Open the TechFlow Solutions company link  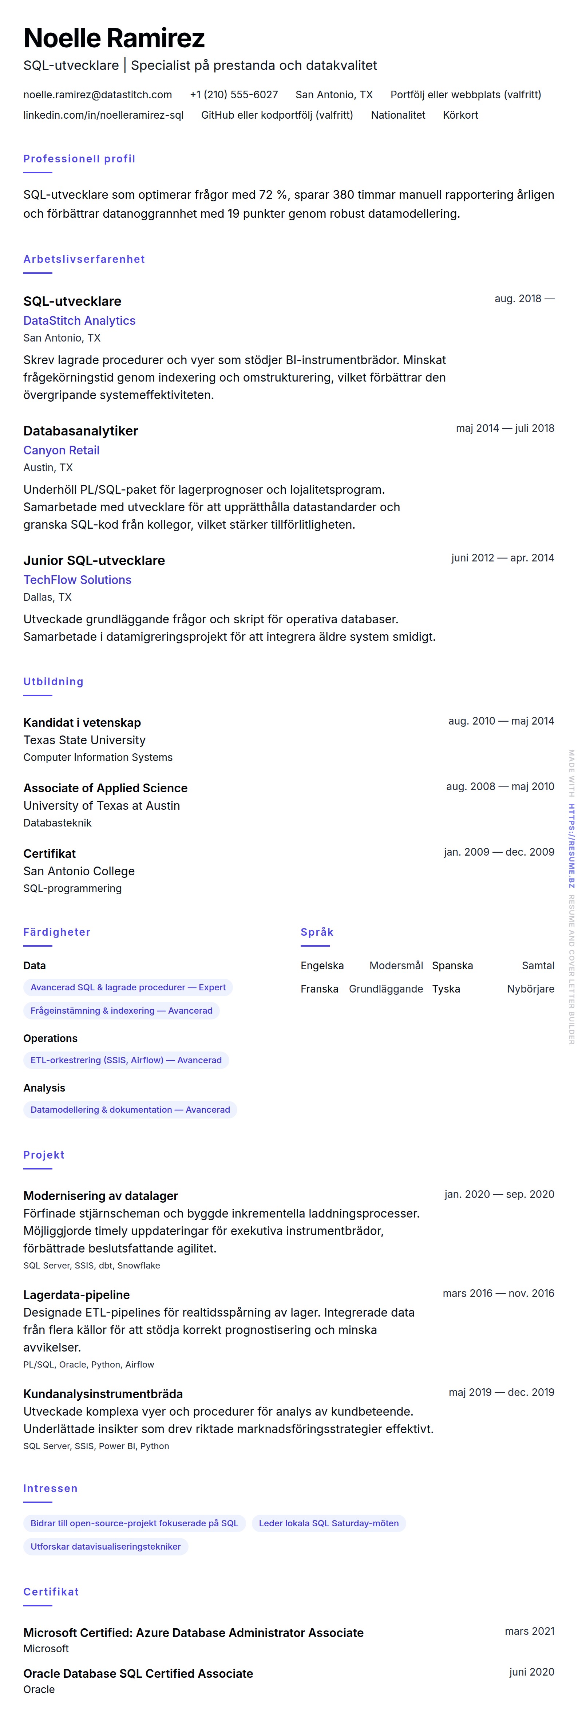(x=78, y=580)
